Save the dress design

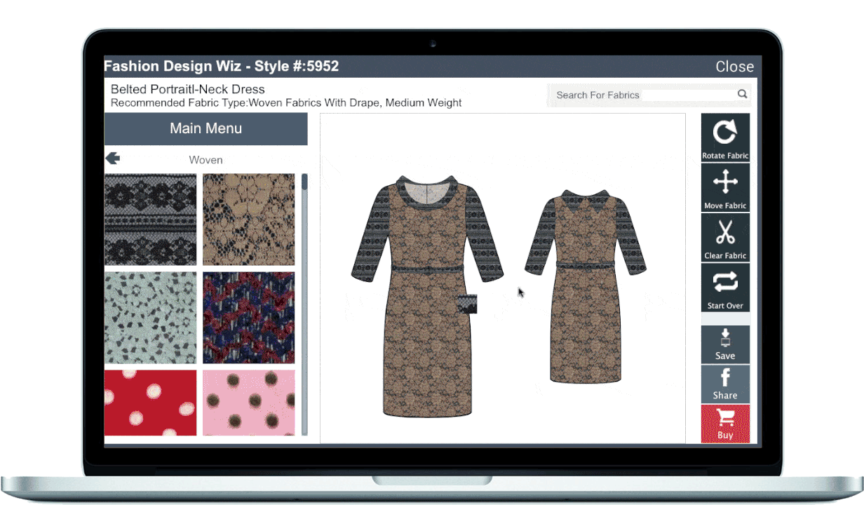(x=725, y=344)
